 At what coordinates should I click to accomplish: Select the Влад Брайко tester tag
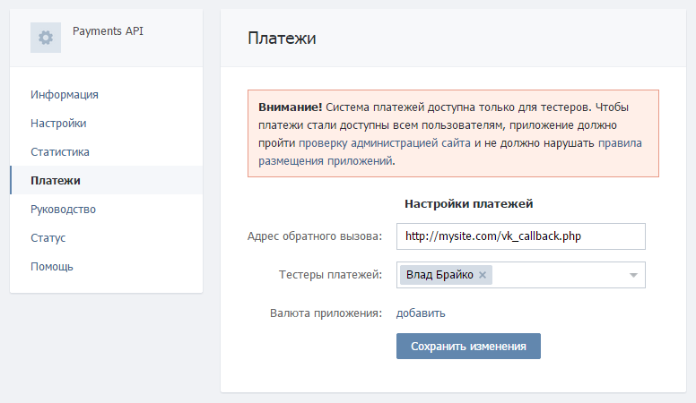[439, 275]
